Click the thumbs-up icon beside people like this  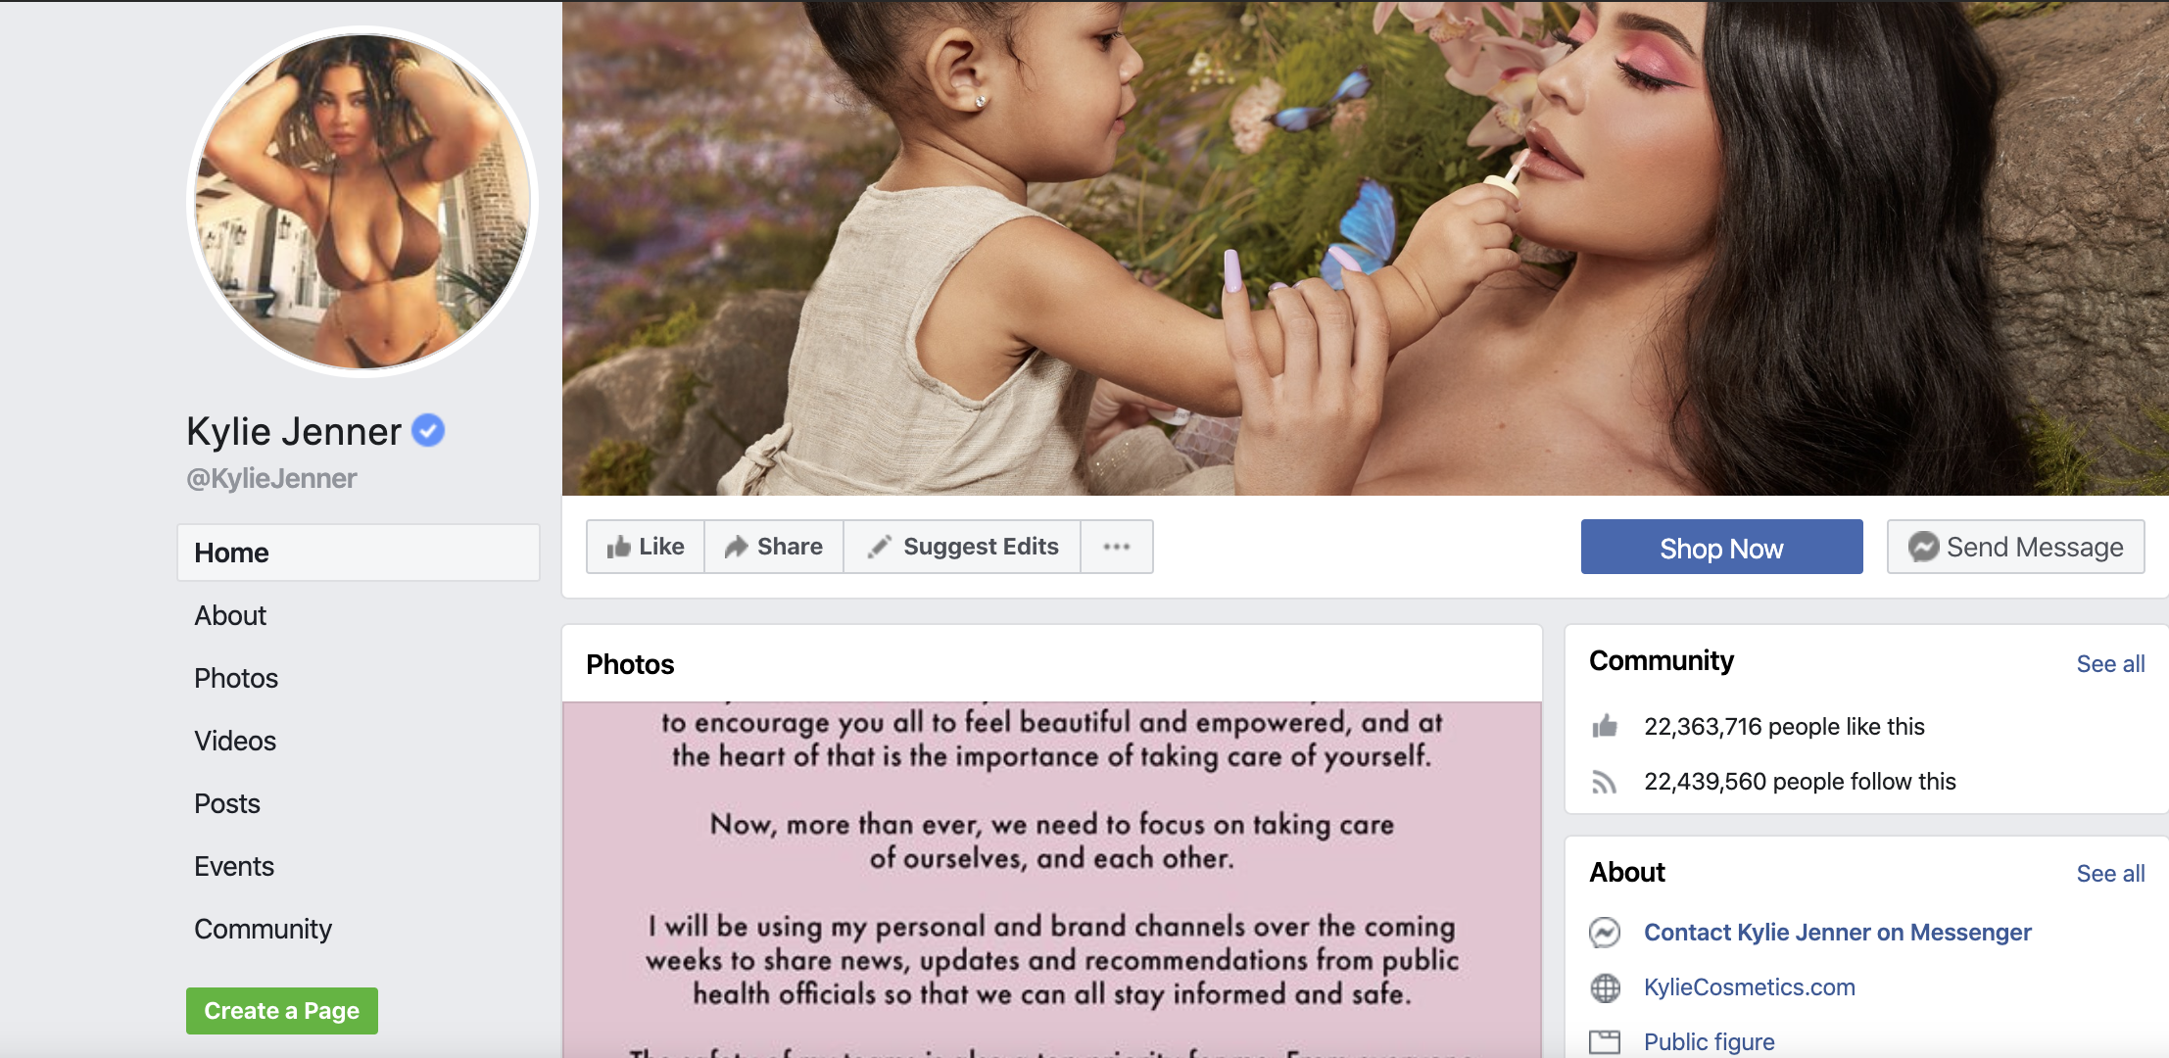click(1605, 726)
